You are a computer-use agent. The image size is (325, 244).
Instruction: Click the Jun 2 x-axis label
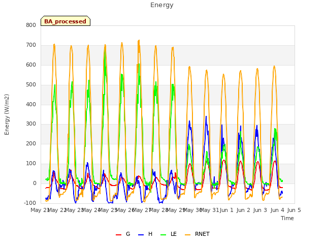[243, 210]
